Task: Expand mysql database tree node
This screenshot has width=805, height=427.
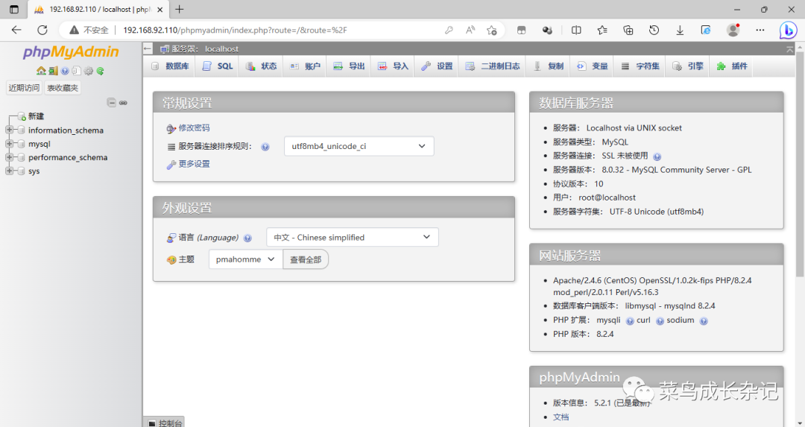Action: coord(9,144)
